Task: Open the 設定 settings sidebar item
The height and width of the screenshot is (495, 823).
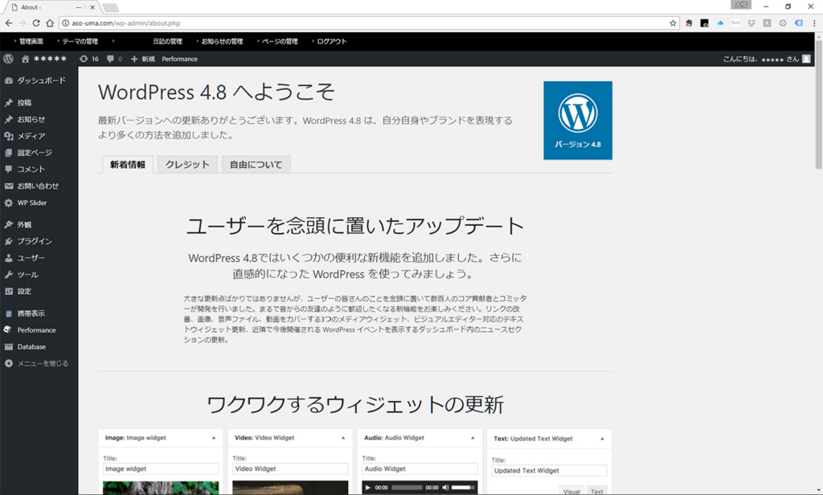Action: point(39,292)
